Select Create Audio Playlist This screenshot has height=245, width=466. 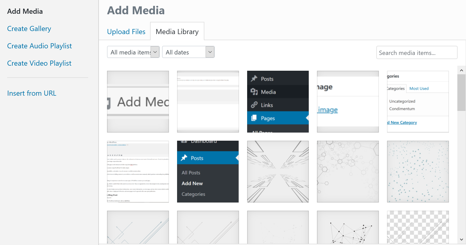click(39, 46)
